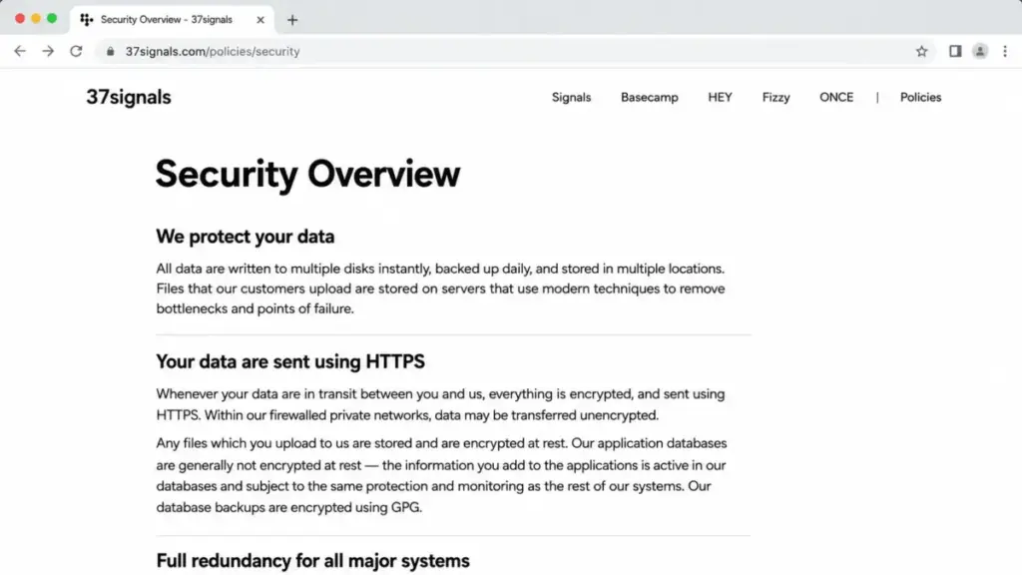Bookmark this page with the star icon
This screenshot has height=575, width=1022.
pyautogui.click(x=921, y=51)
